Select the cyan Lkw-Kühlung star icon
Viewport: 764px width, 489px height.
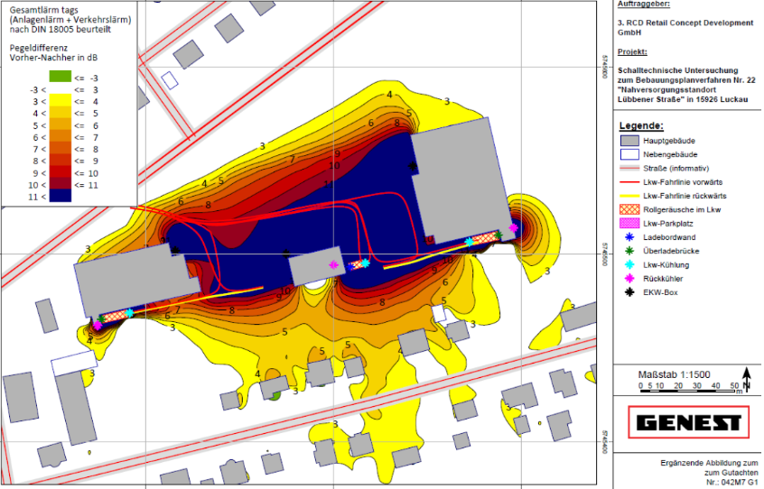tap(627, 264)
